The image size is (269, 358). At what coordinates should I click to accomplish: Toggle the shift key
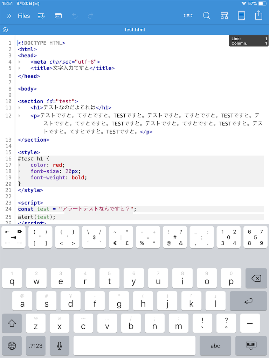(12, 323)
